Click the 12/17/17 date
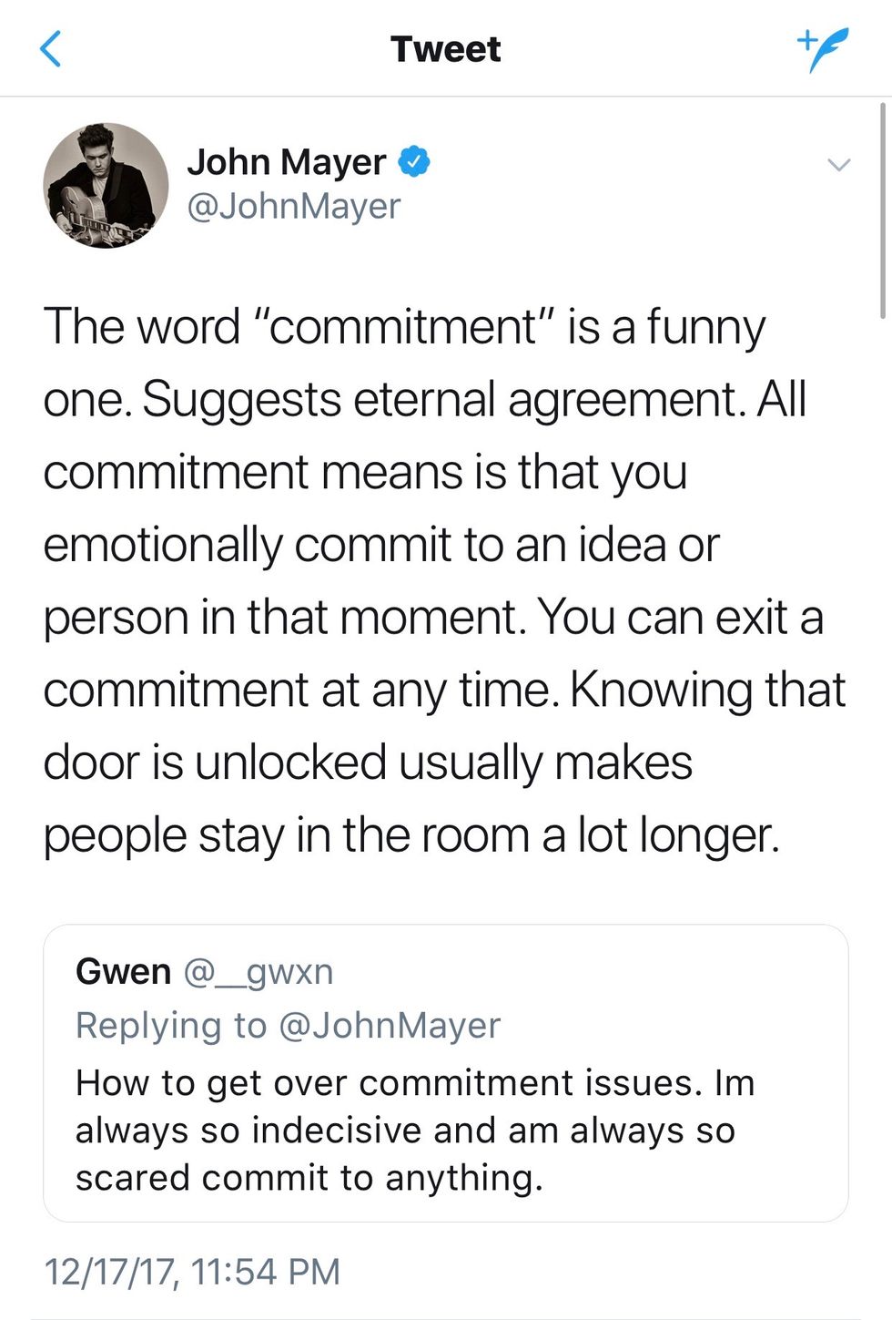Screen dimensions: 892x1320 point(109,1271)
